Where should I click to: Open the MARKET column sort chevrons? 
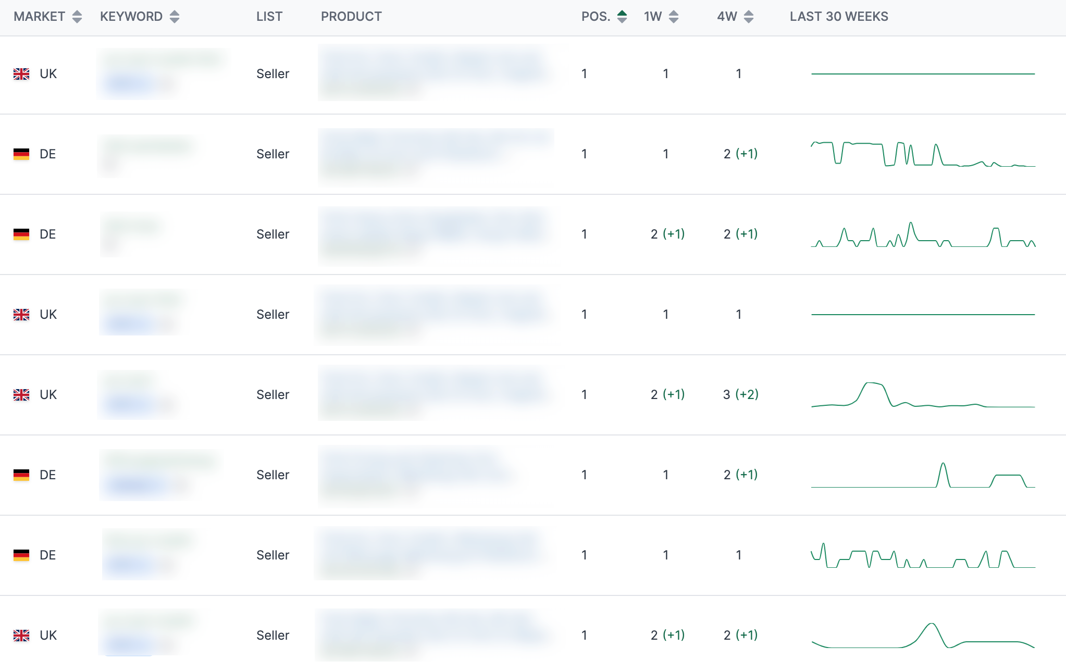point(77,16)
